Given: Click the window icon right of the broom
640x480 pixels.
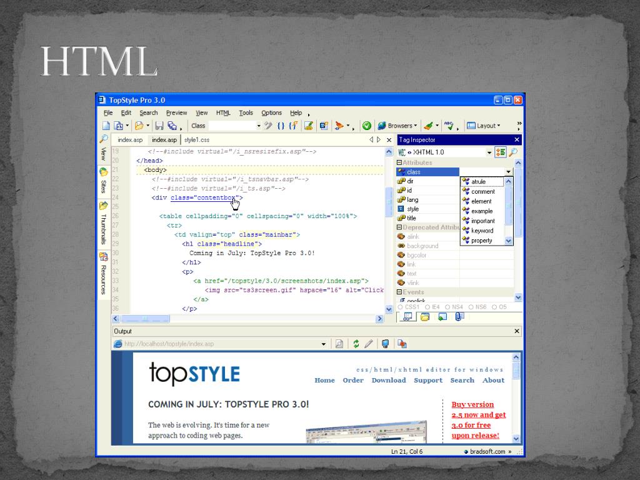Looking at the screenshot, I should pos(324,126).
